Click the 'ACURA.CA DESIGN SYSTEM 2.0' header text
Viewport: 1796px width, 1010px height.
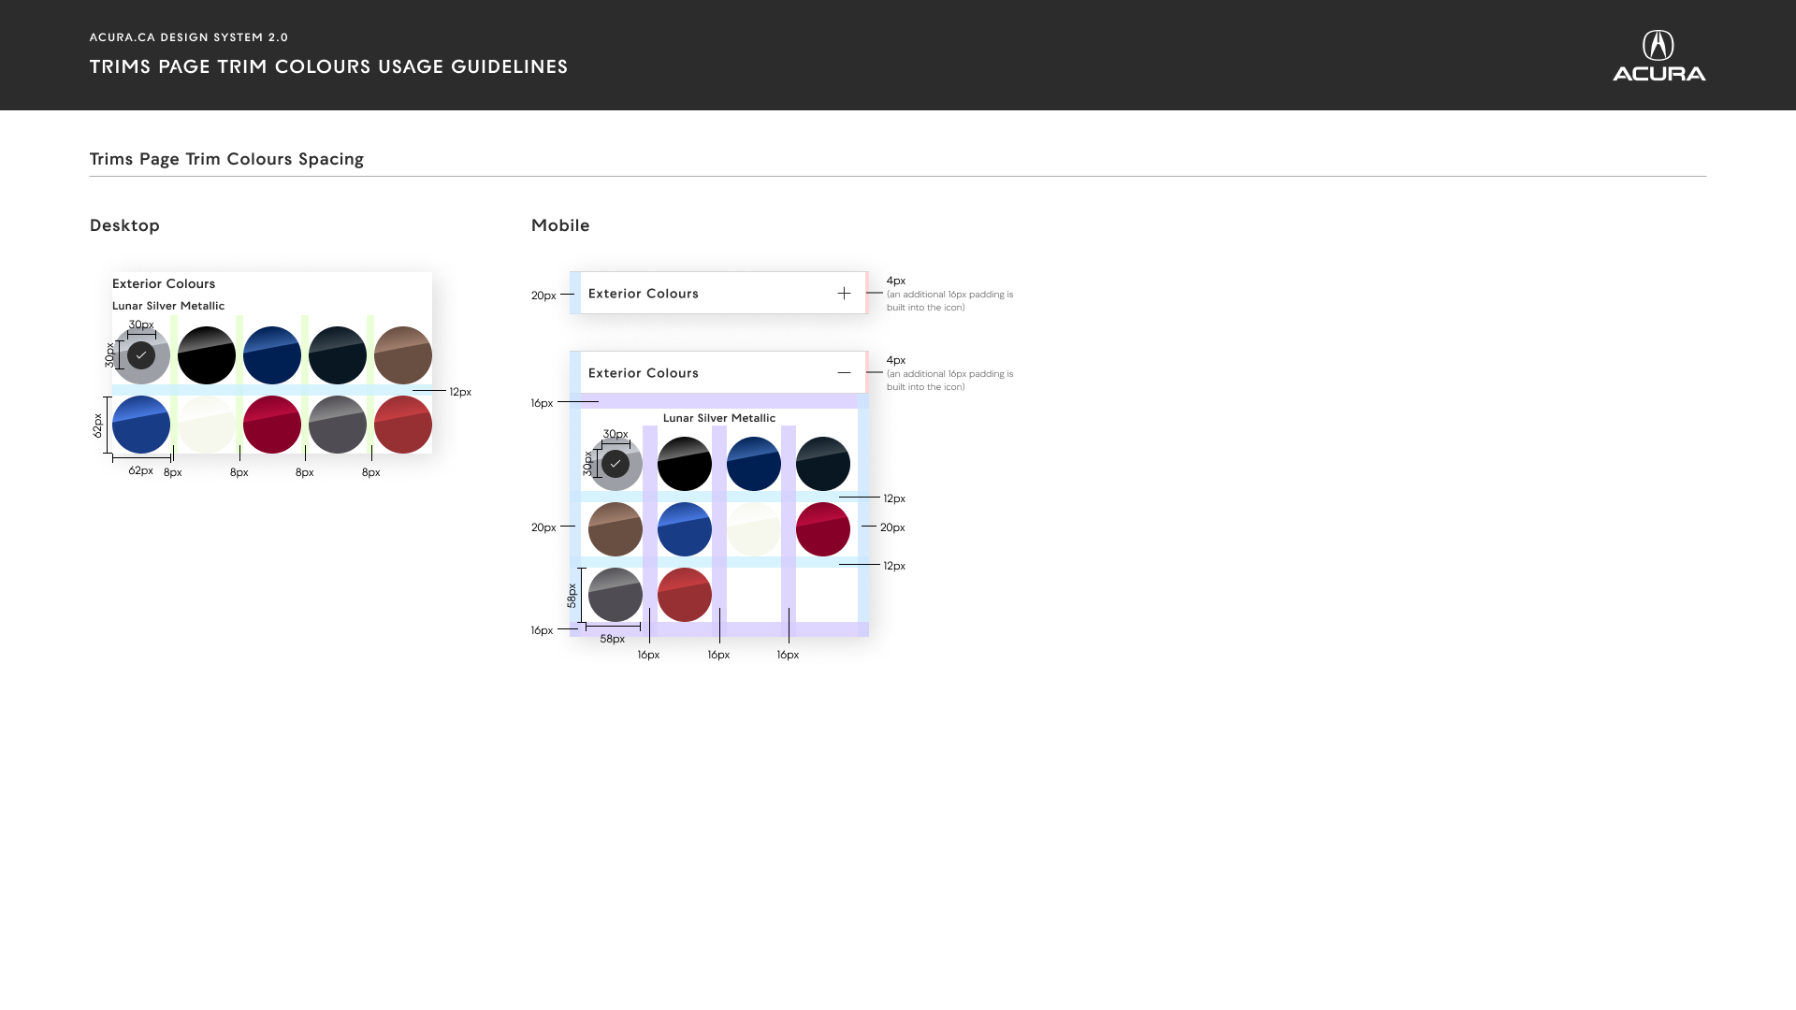pyautogui.click(x=189, y=37)
